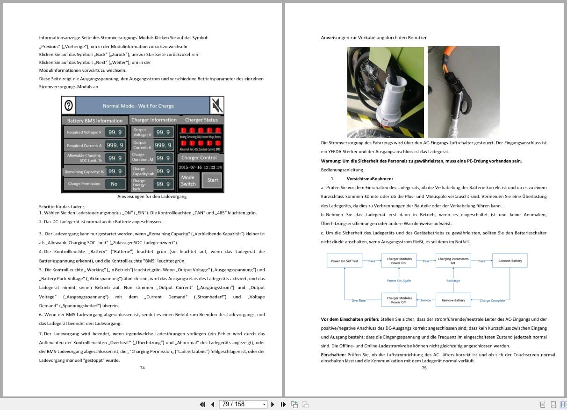Click the bold 'Warnung:' sentence
567x410 pixels.
pyautogui.click(x=421, y=161)
